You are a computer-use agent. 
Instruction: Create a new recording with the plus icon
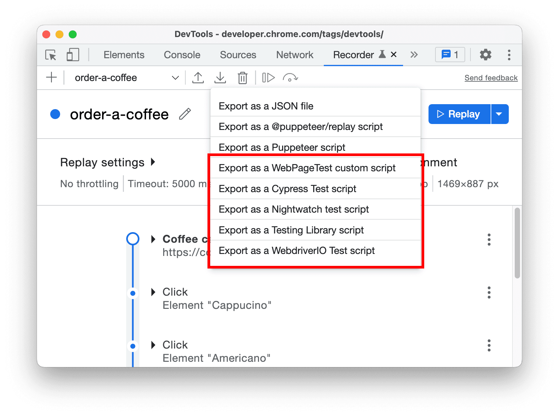(x=51, y=77)
